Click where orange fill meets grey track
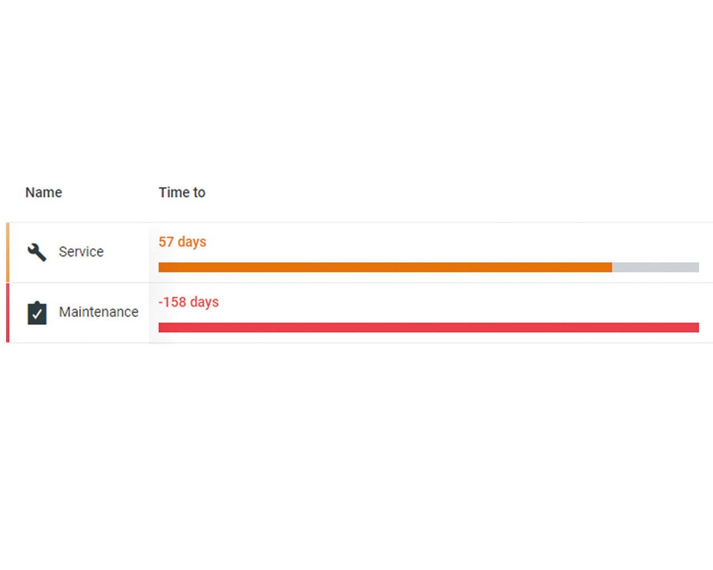The width and height of the screenshot is (713, 570). 612,267
